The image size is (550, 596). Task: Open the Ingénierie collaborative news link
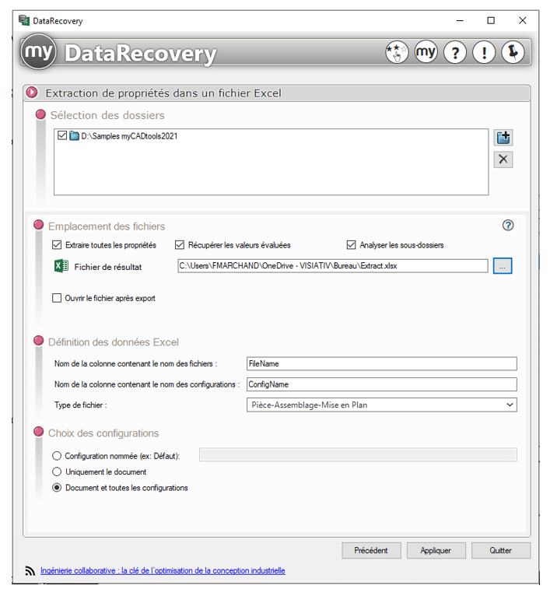(x=163, y=570)
